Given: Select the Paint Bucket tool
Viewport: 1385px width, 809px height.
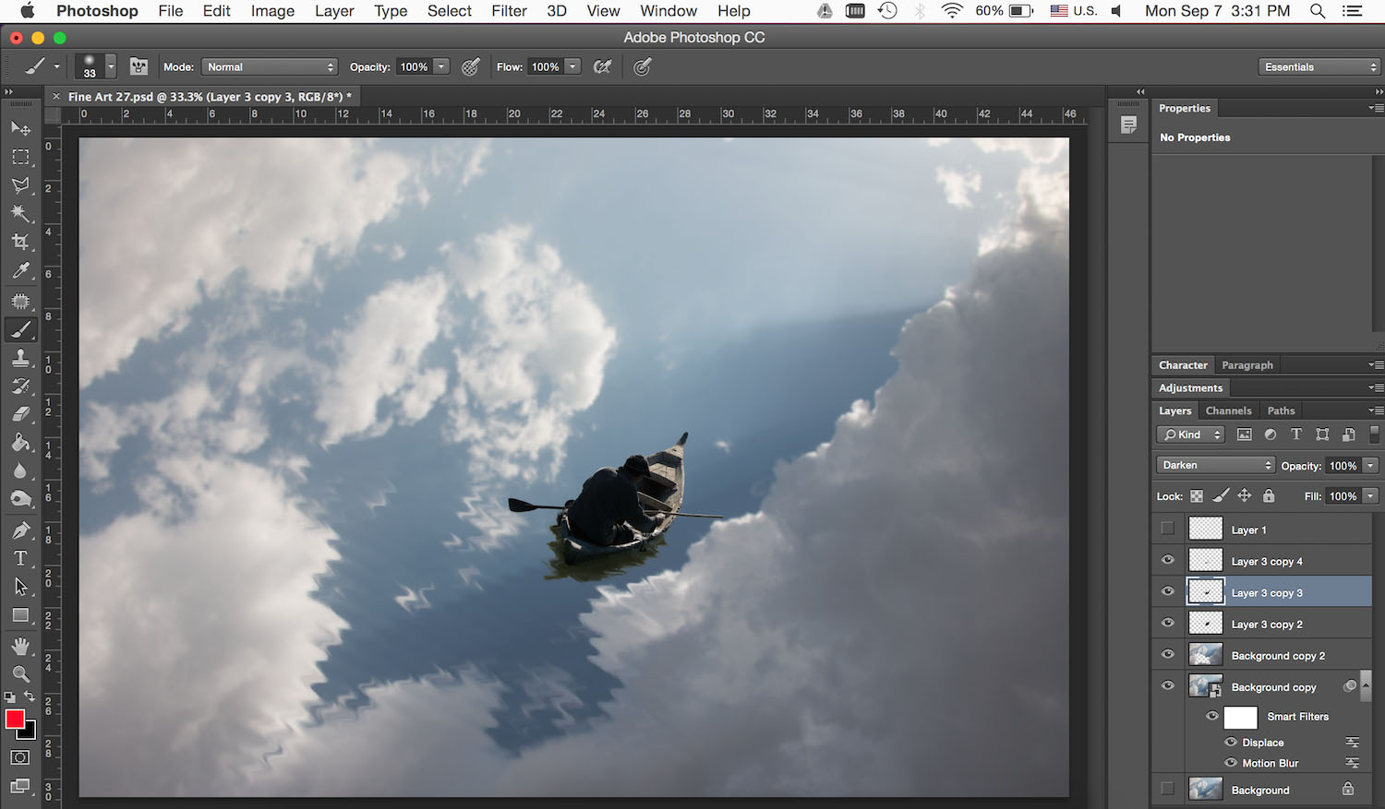Looking at the screenshot, I should (x=20, y=444).
